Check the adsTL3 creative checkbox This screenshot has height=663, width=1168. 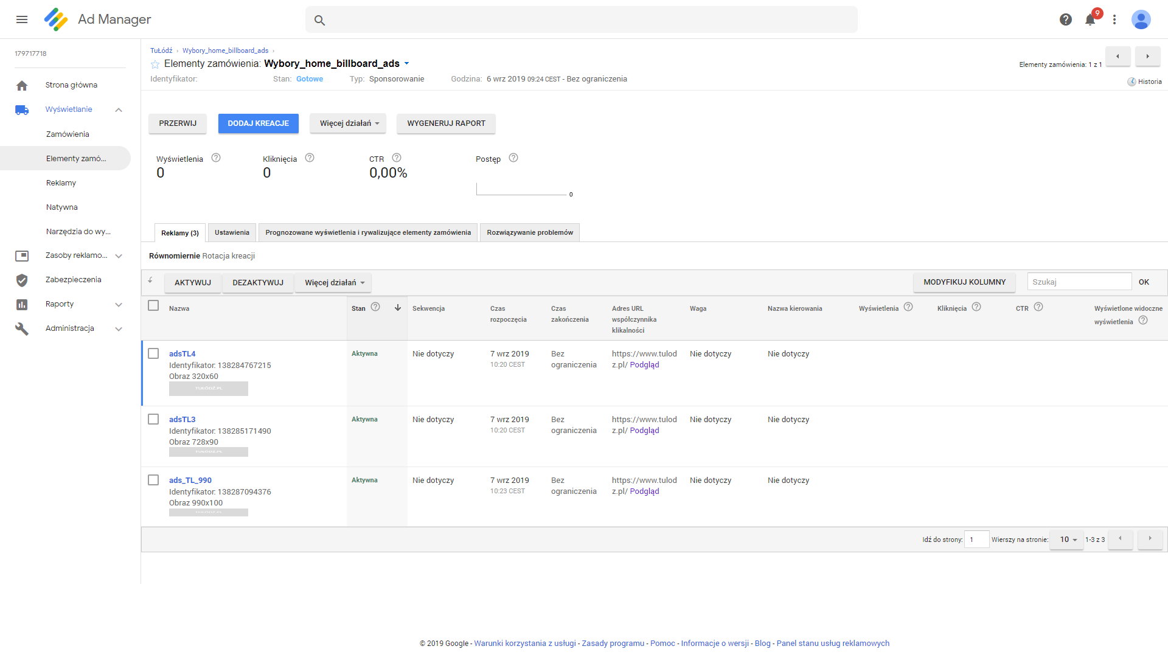pyautogui.click(x=153, y=420)
